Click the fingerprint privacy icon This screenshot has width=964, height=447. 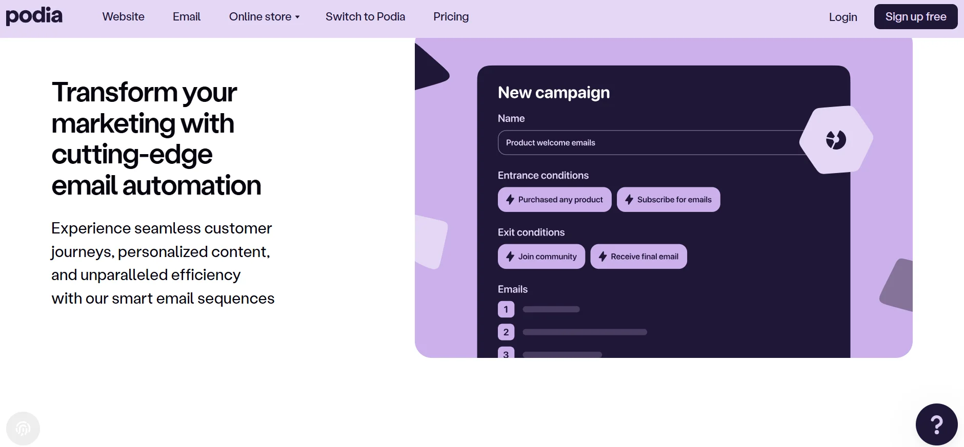coord(23,428)
